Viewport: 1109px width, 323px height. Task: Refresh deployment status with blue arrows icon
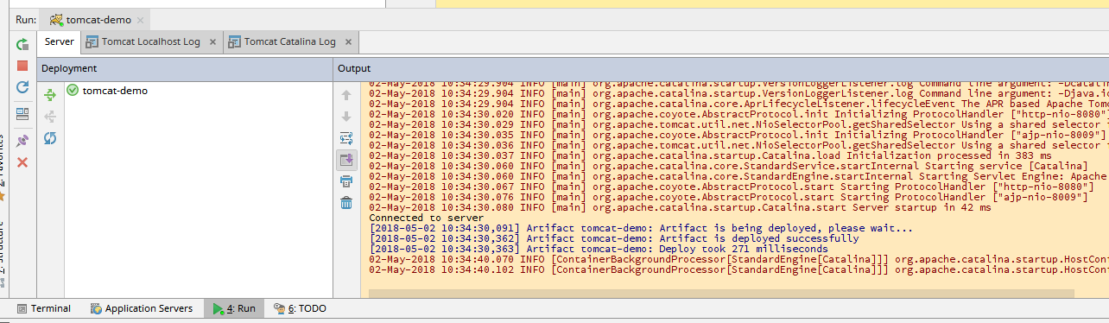pyautogui.click(x=50, y=138)
